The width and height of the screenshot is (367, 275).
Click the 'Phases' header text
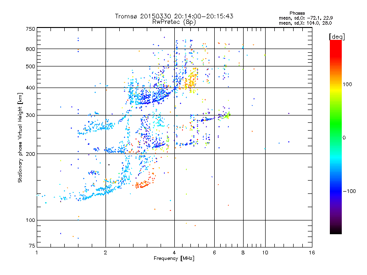point(297,13)
